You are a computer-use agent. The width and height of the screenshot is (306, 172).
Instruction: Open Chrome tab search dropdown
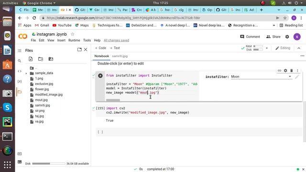pyautogui.click(x=279, y=10)
